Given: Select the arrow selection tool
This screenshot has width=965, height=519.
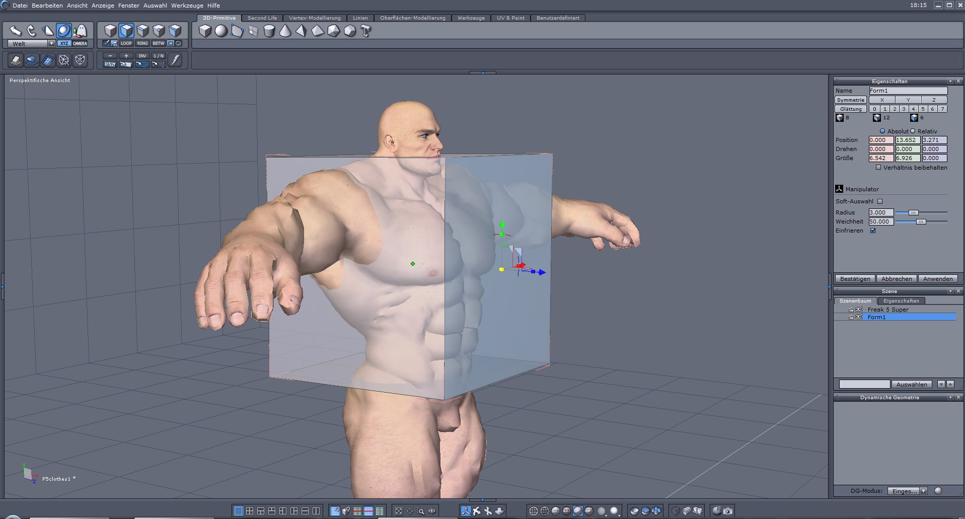Looking at the screenshot, I should [x=15, y=31].
